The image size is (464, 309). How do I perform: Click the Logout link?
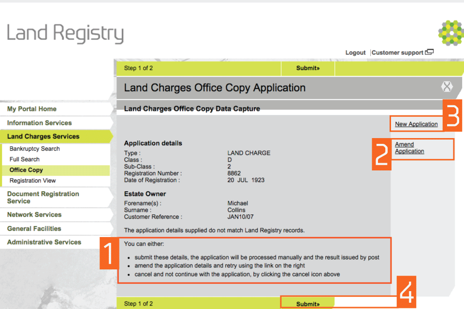click(355, 52)
